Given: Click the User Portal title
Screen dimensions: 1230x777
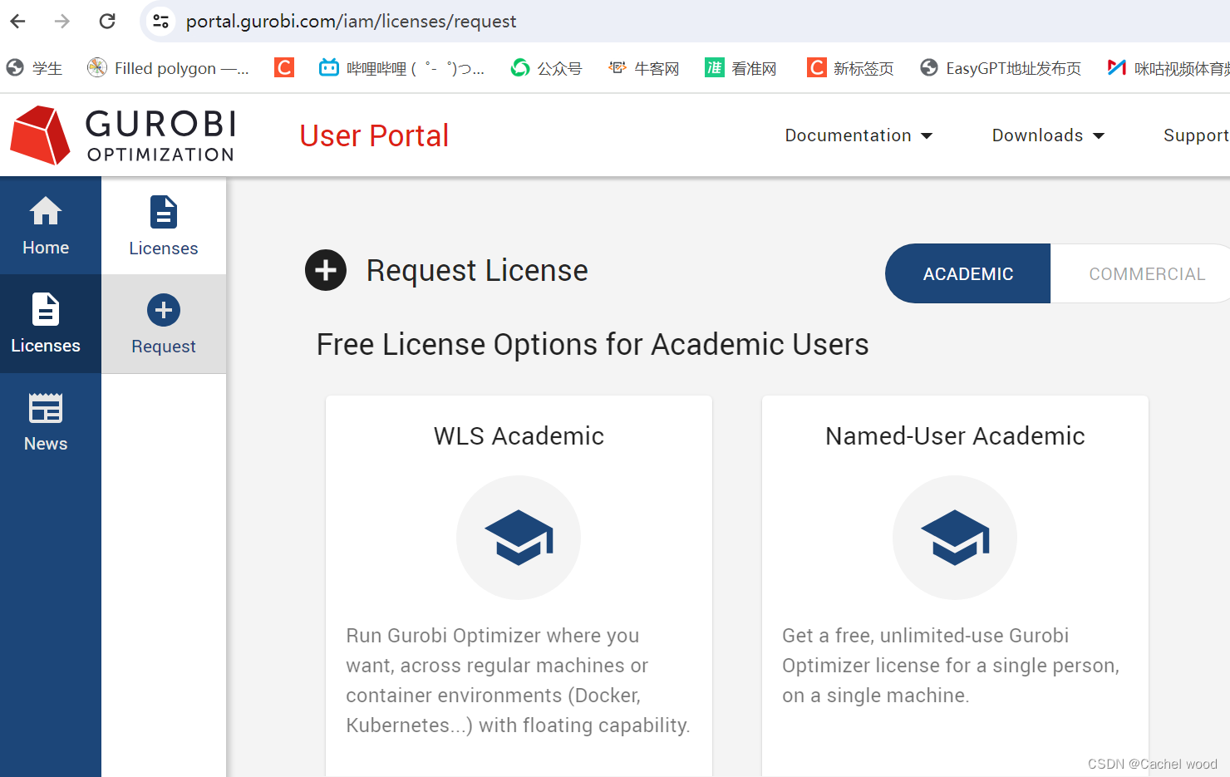Looking at the screenshot, I should [374, 135].
